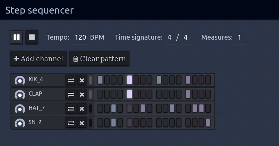
Task: Pause the sequencer playback
Action: tap(16, 37)
